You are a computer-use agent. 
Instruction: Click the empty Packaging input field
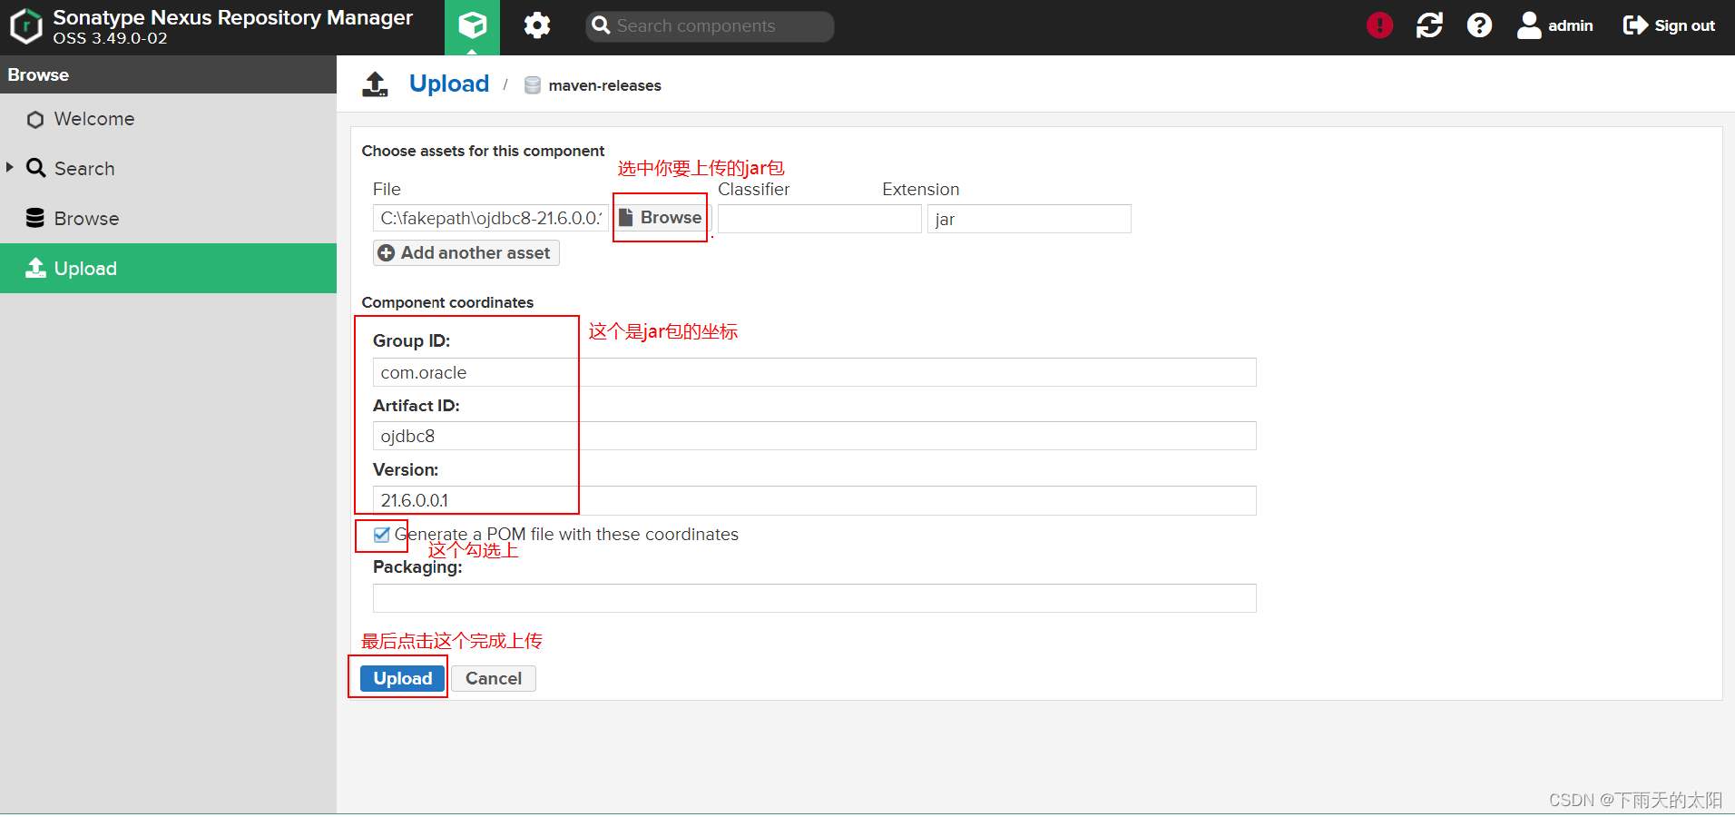pos(815,598)
